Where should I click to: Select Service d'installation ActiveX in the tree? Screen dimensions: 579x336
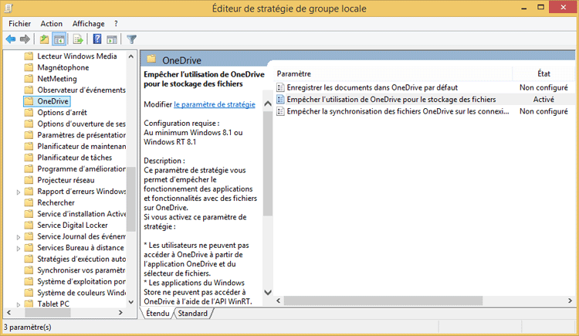tap(81, 214)
